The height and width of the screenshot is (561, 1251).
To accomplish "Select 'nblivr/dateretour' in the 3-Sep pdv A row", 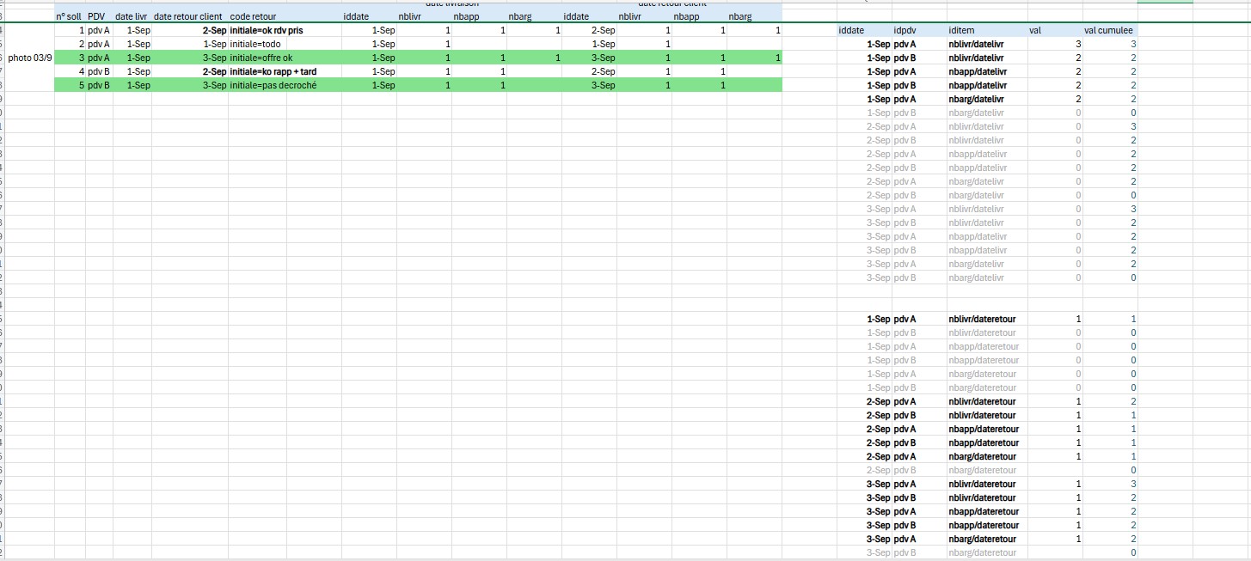I will click(982, 484).
